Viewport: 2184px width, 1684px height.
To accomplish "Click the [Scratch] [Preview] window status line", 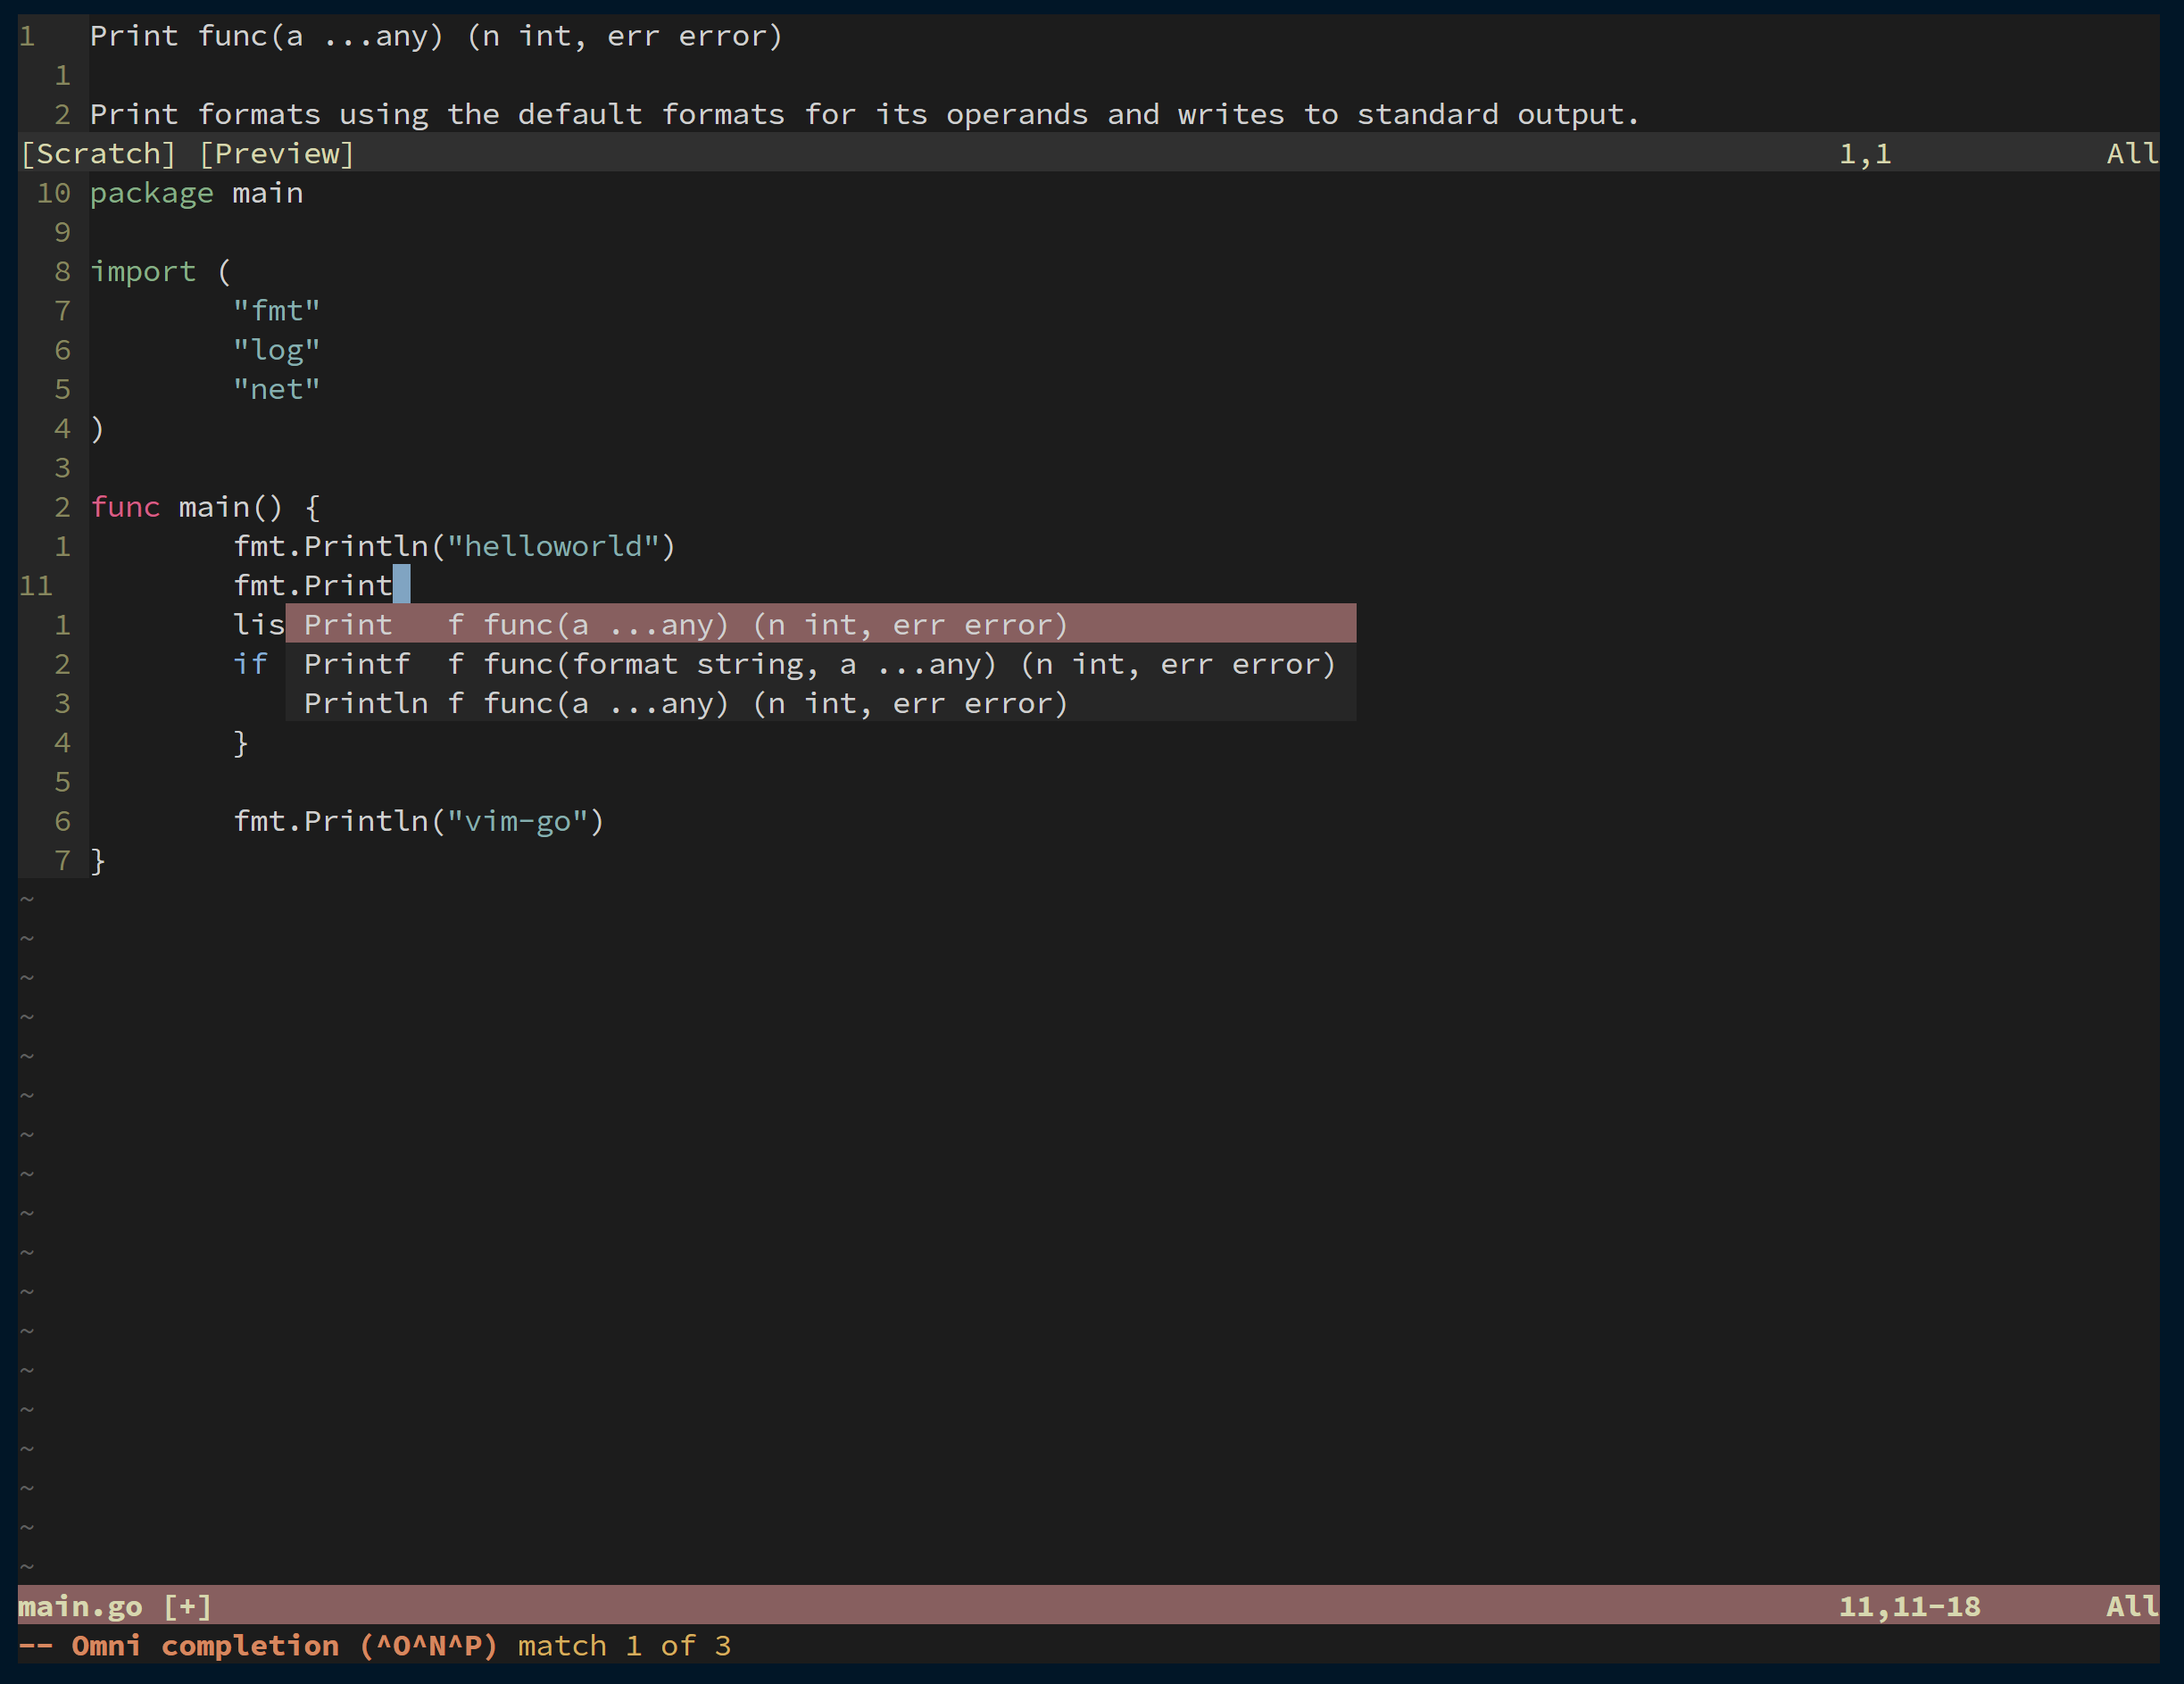I will [187, 154].
